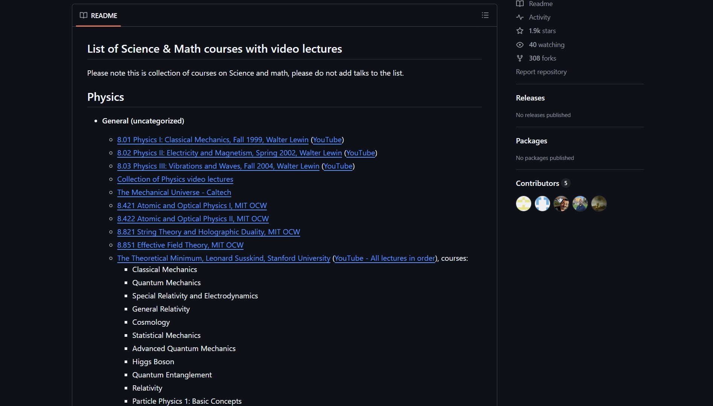This screenshot has width=713, height=406.
Task: Click the 1.9k stars counter
Action: point(542,31)
